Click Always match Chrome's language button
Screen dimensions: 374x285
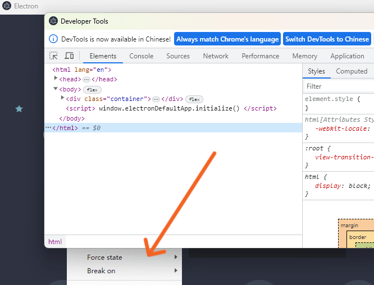click(x=227, y=39)
